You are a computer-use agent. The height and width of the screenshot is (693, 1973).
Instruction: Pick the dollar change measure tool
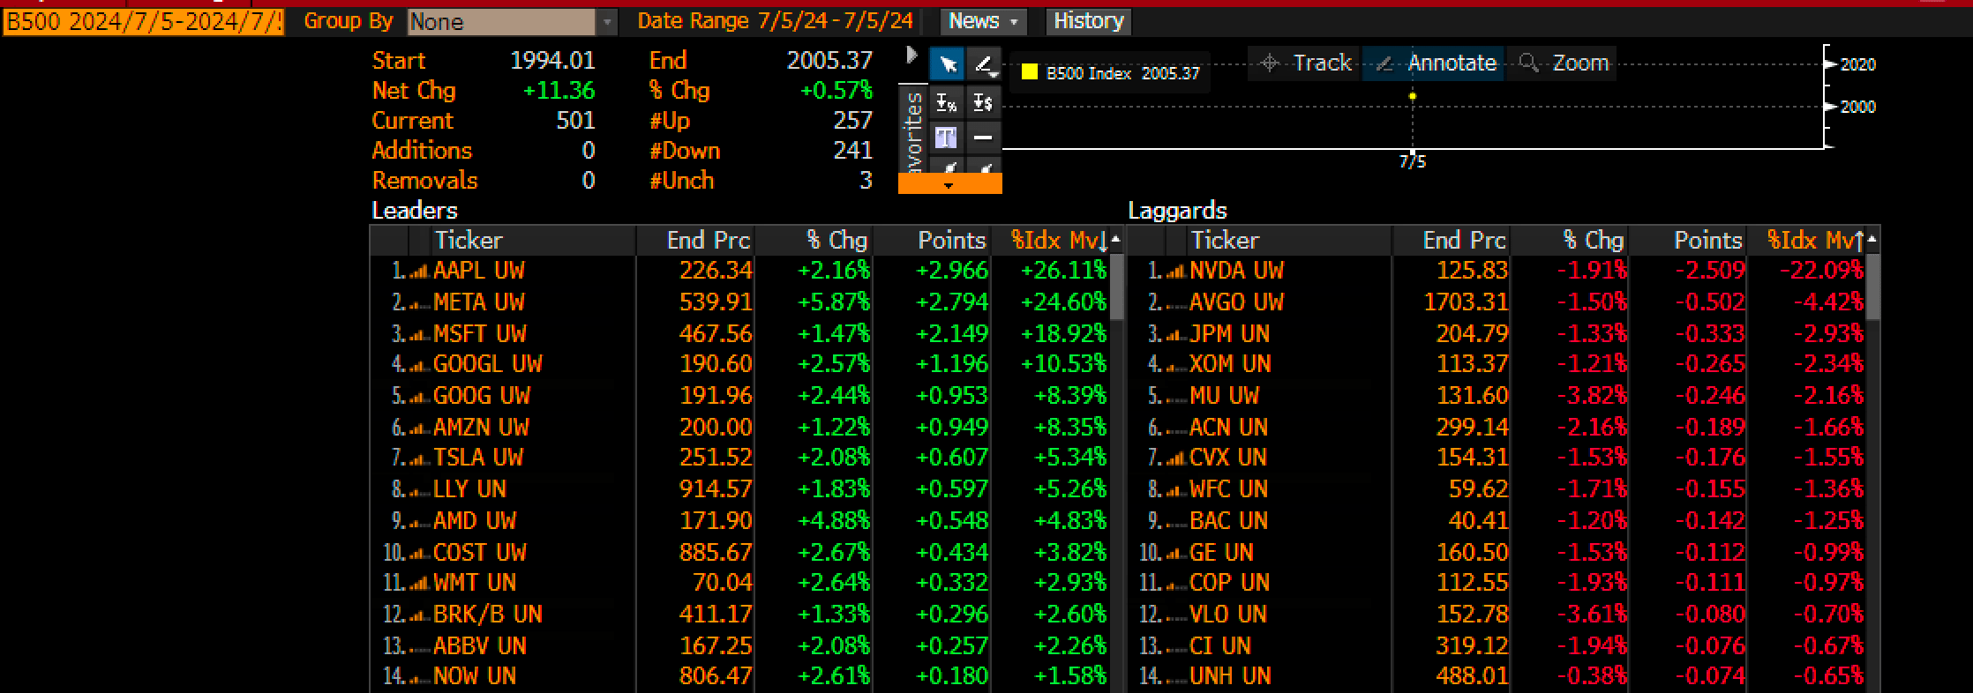pos(984,103)
